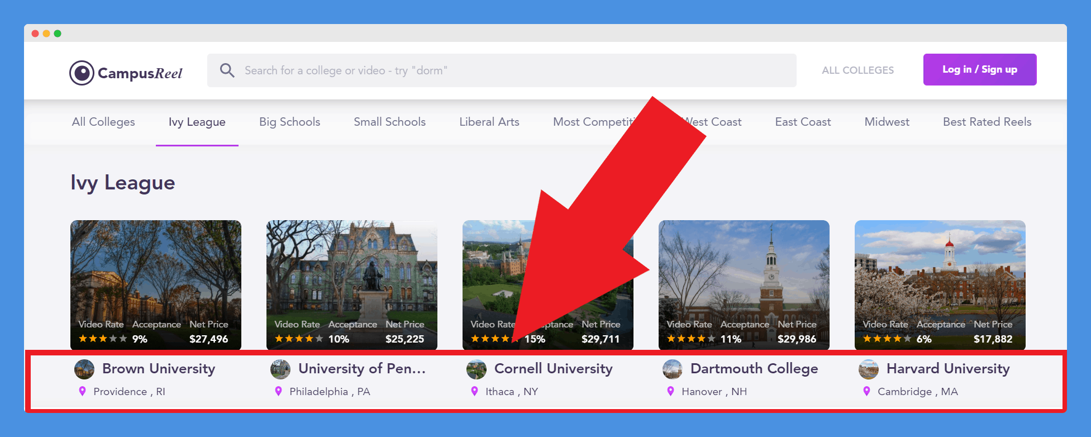Click the $29,711 net price value
This screenshot has width=1091, height=437.
601,339
